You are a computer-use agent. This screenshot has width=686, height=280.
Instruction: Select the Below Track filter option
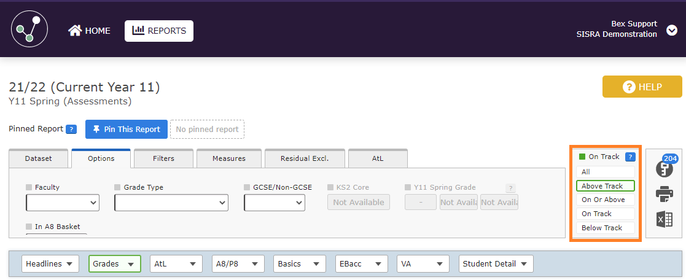pyautogui.click(x=605, y=228)
